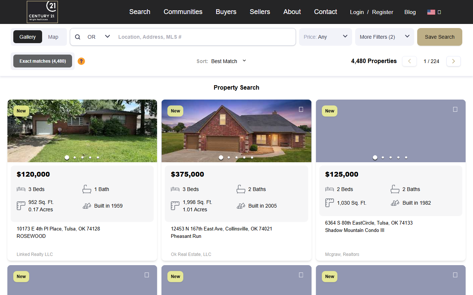This screenshot has width=473, height=295.
Task: Open the Contact menu
Action: (x=326, y=12)
